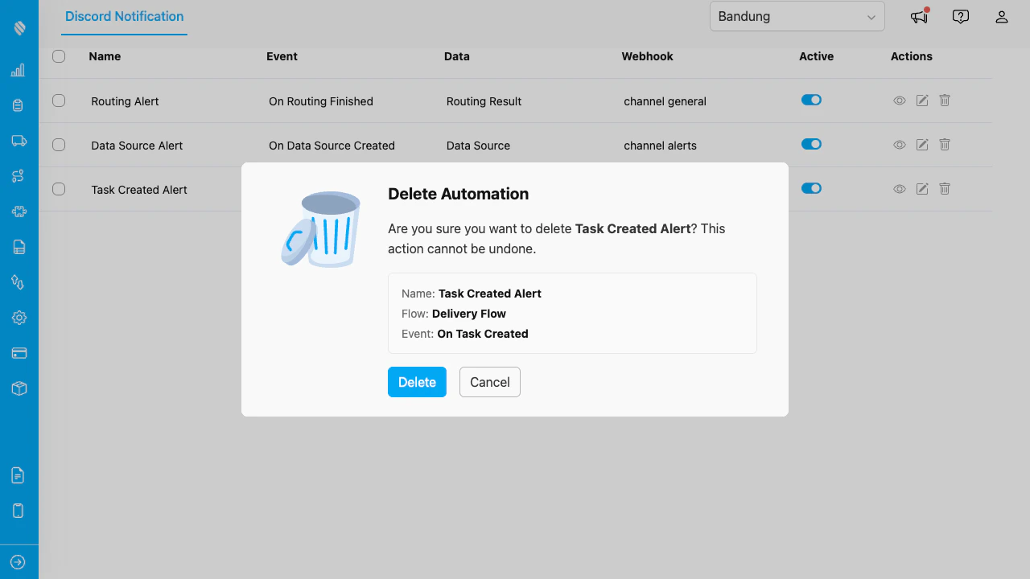Click the puzzle piece integrations icon
The height and width of the screenshot is (579, 1030).
tap(18, 211)
